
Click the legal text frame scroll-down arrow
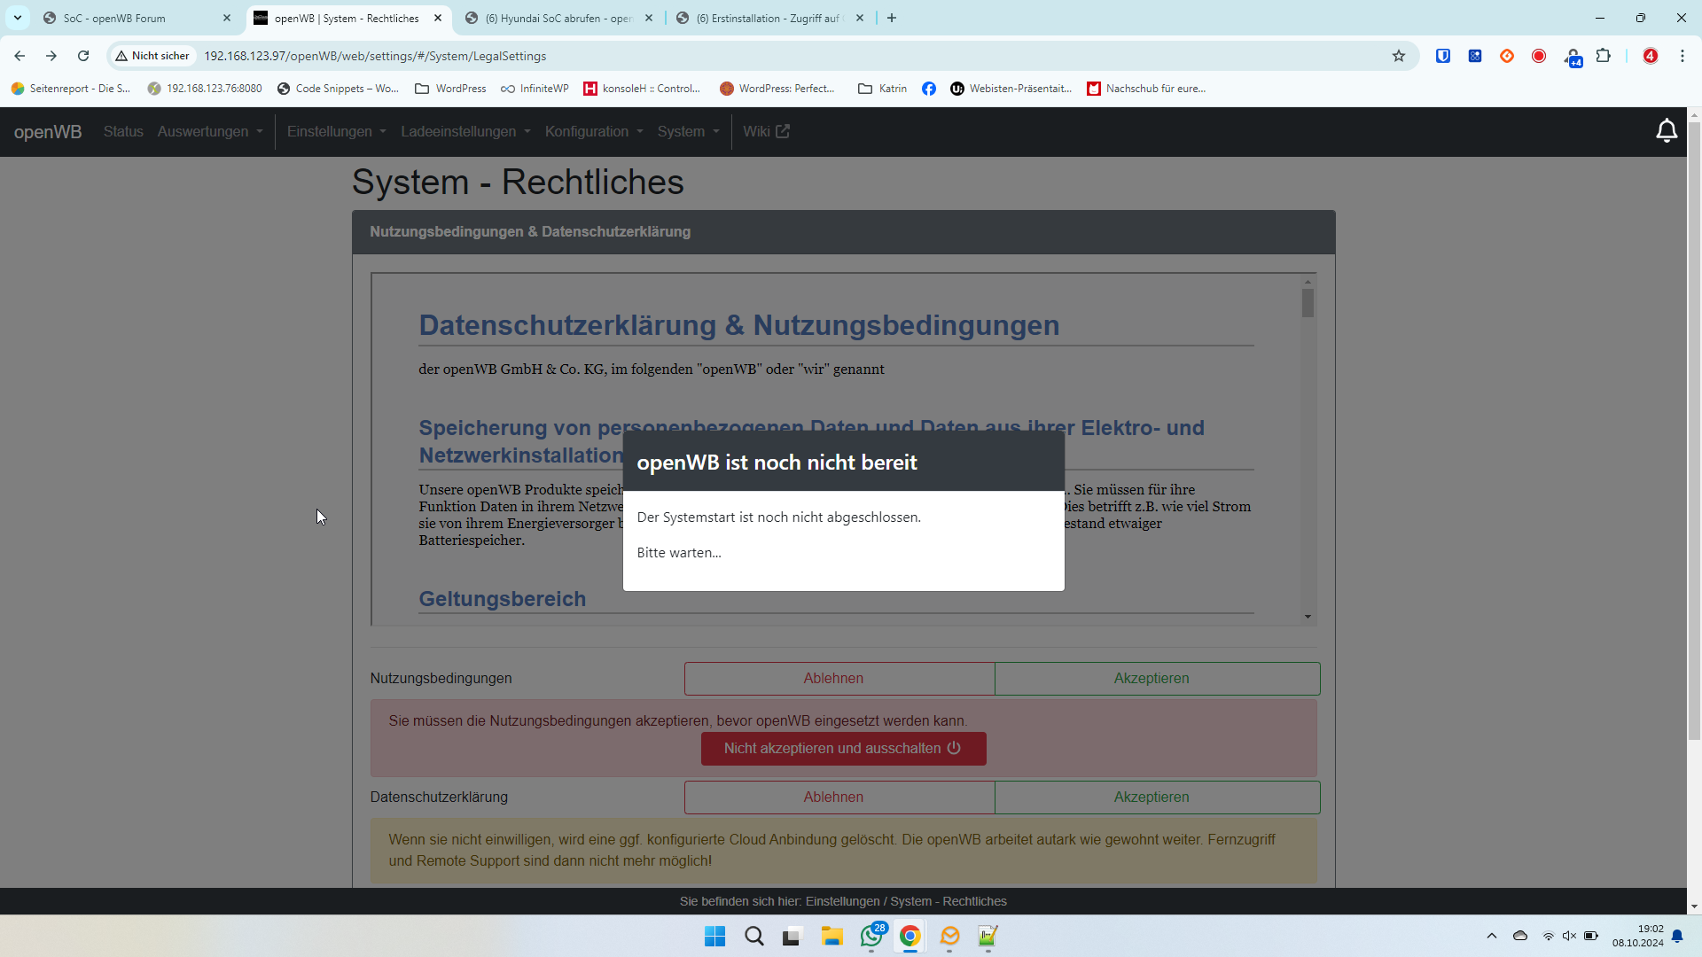click(1308, 617)
